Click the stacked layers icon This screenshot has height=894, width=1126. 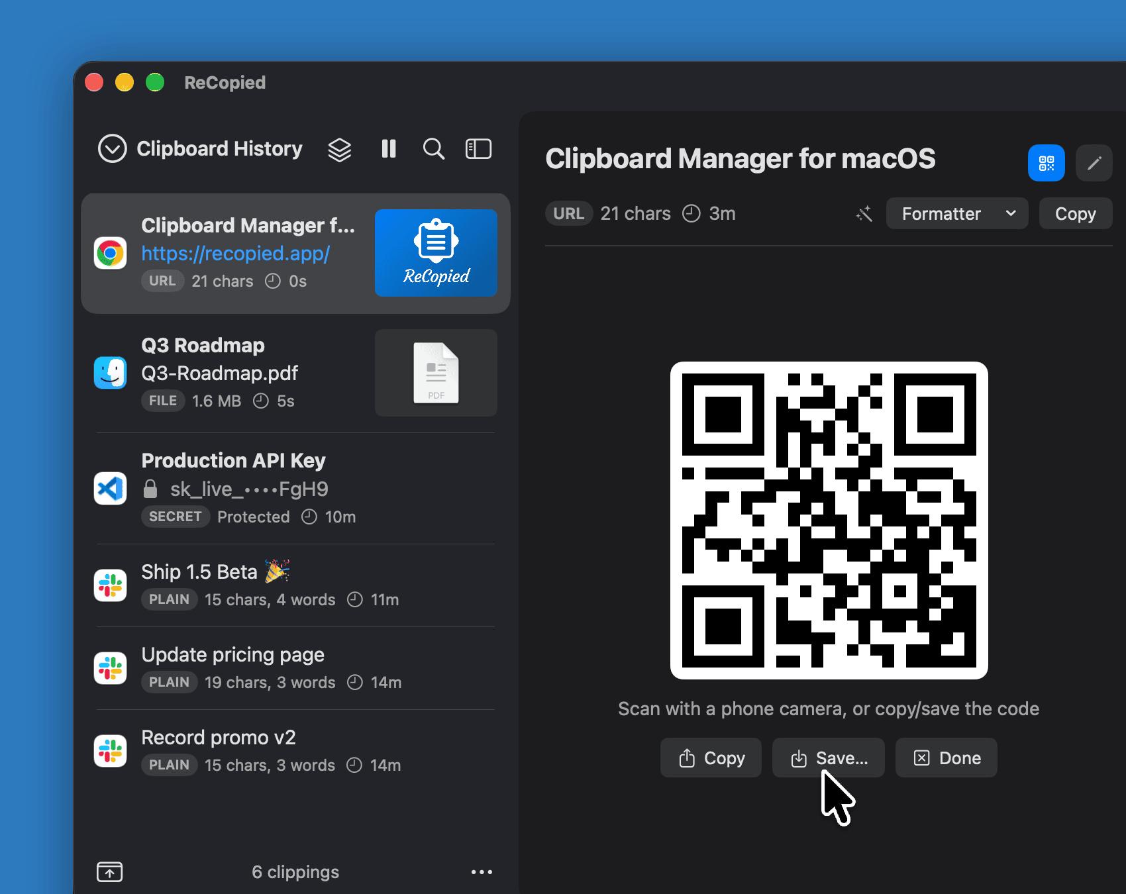[x=340, y=149]
